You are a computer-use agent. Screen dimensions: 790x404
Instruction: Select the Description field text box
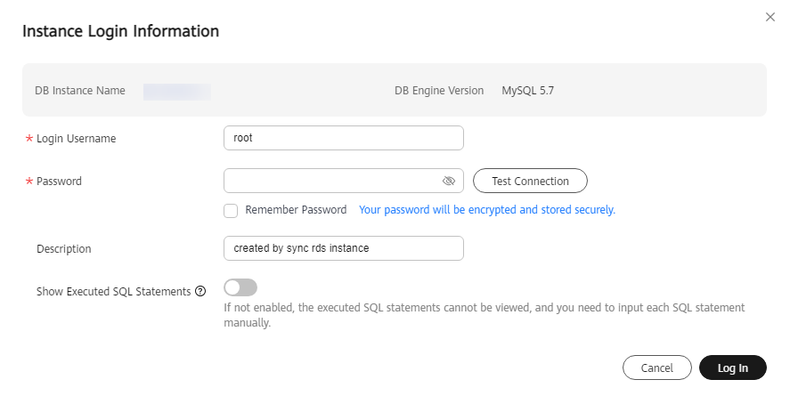point(344,248)
